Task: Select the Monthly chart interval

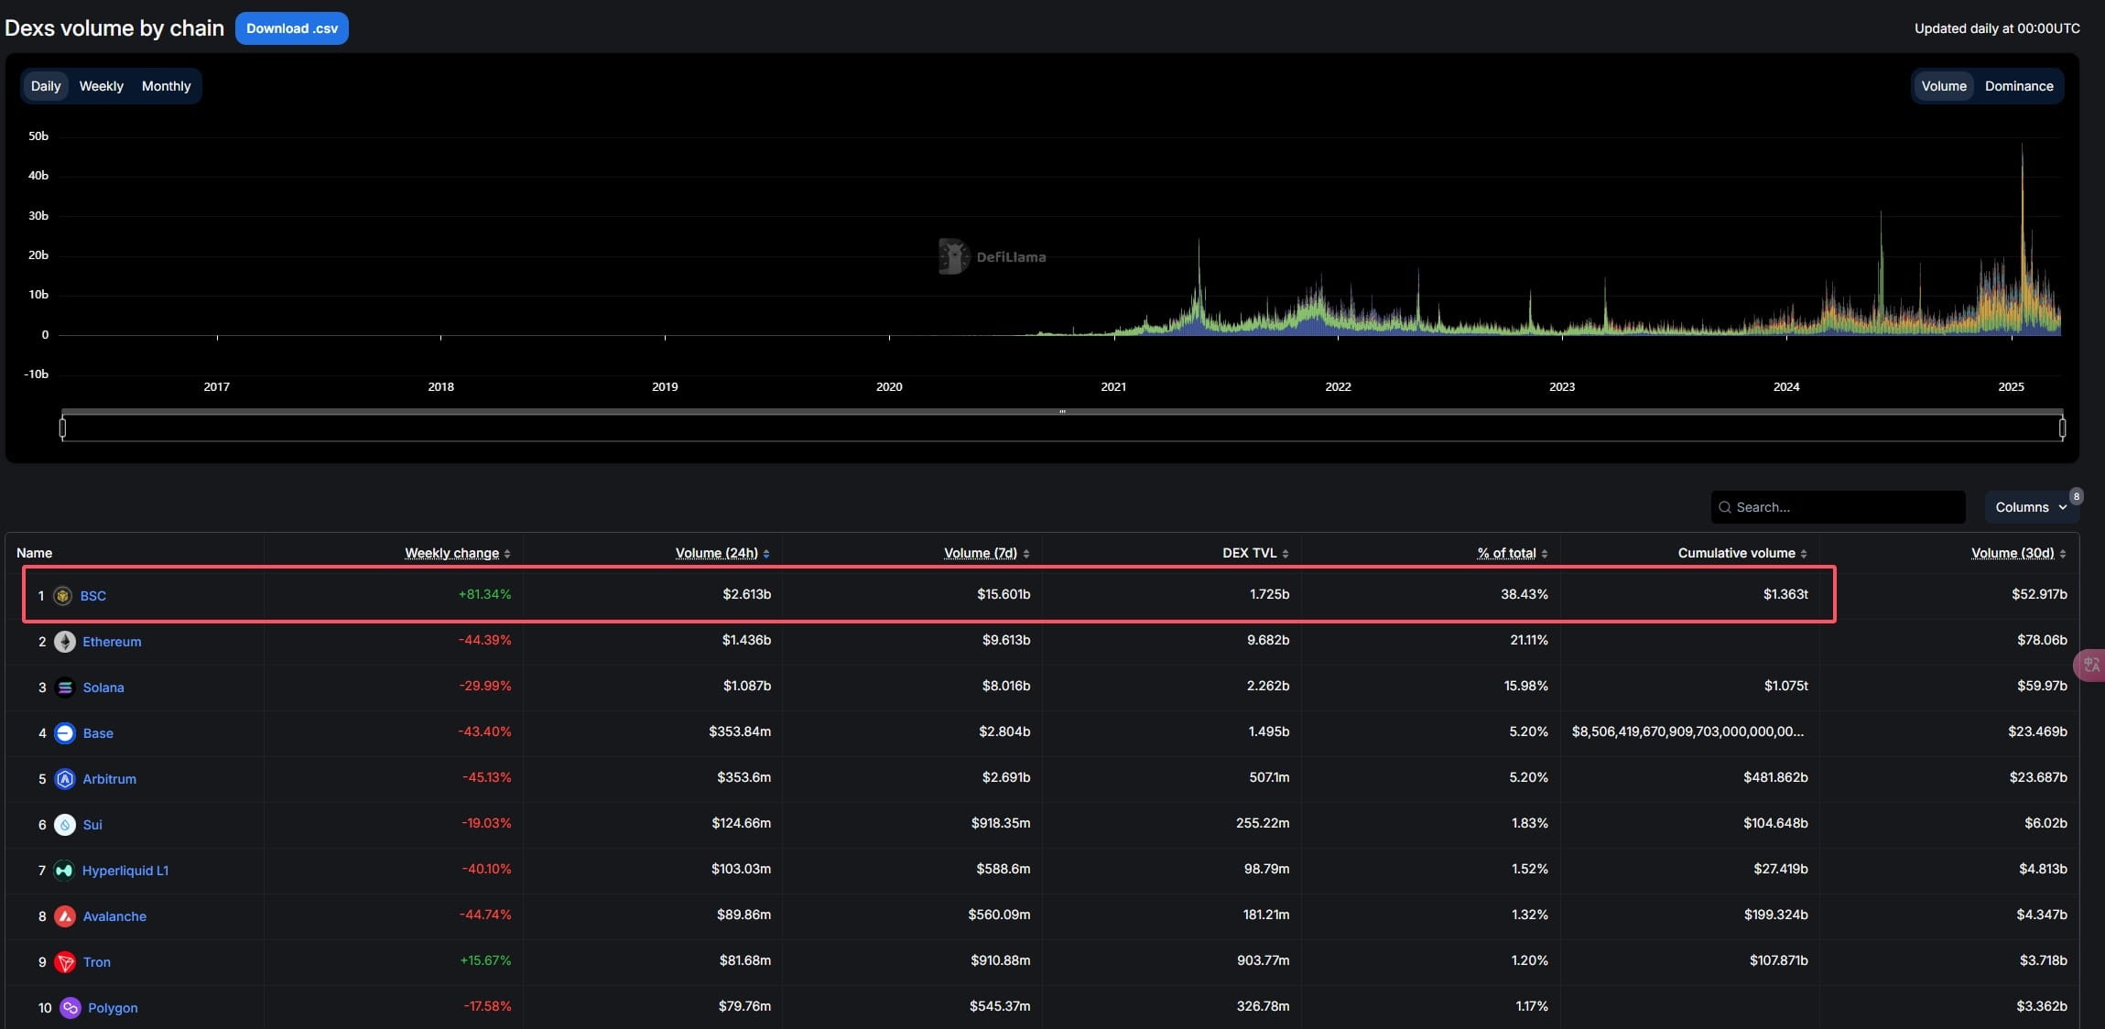Action: coord(166,86)
